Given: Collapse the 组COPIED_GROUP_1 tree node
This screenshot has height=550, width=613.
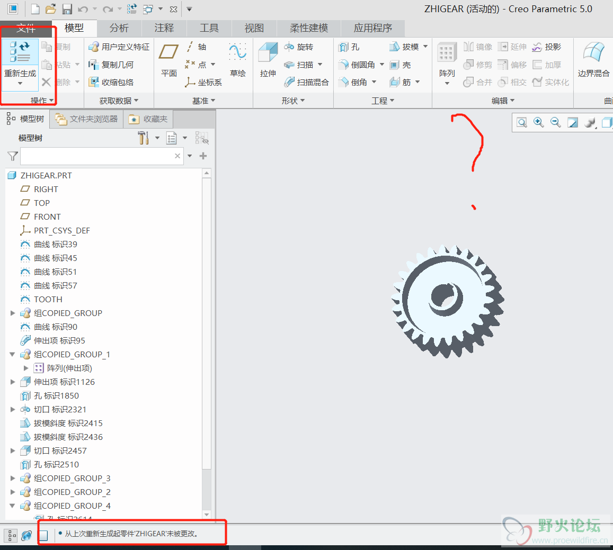Looking at the screenshot, I should point(13,354).
